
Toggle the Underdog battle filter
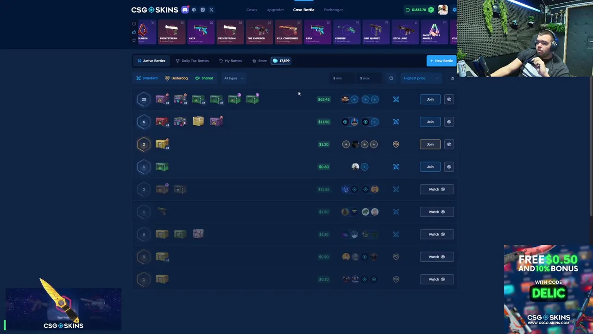[x=177, y=78]
